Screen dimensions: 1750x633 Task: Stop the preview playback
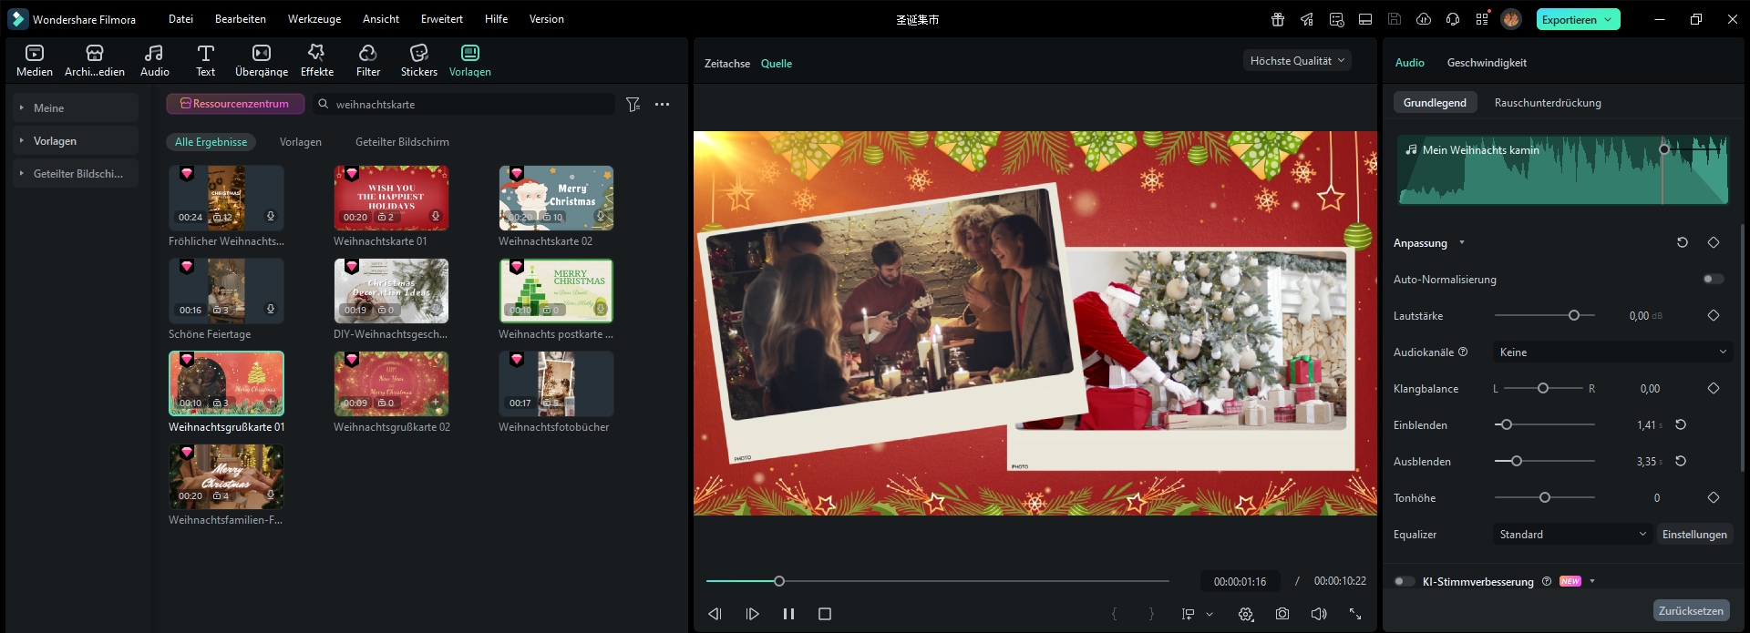click(x=825, y=614)
